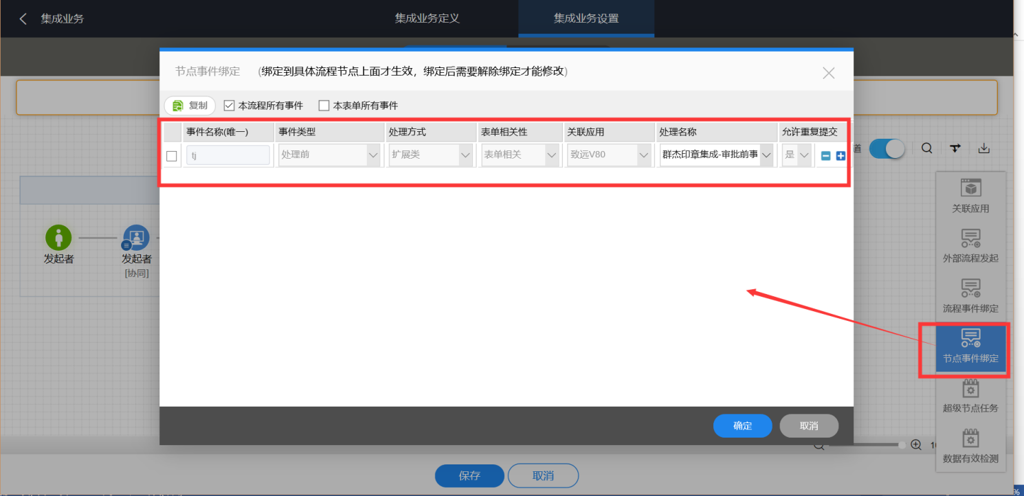The height and width of the screenshot is (496, 1024).
Task: Click the 确定 button in dialog
Action: point(742,426)
